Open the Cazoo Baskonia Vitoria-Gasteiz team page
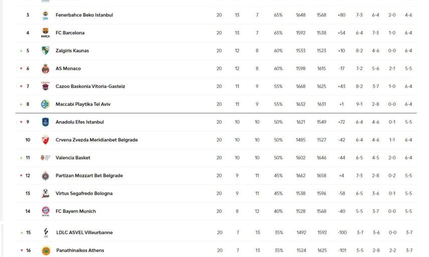 [90, 86]
